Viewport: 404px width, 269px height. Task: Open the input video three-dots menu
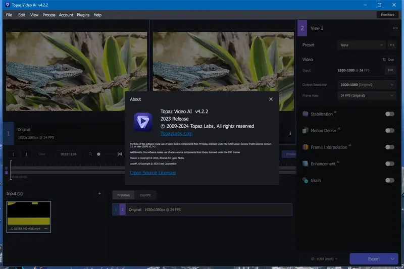tap(46, 229)
